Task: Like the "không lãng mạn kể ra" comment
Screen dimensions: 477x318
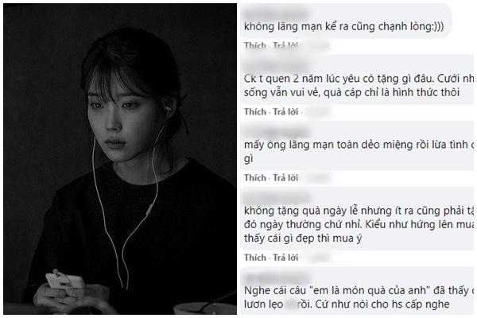Action: pyautogui.click(x=255, y=45)
